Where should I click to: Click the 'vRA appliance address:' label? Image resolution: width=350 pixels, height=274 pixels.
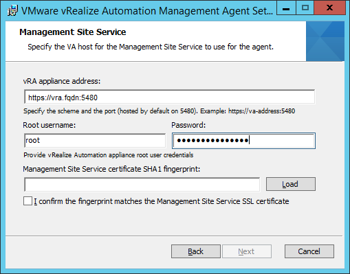point(62,81)
